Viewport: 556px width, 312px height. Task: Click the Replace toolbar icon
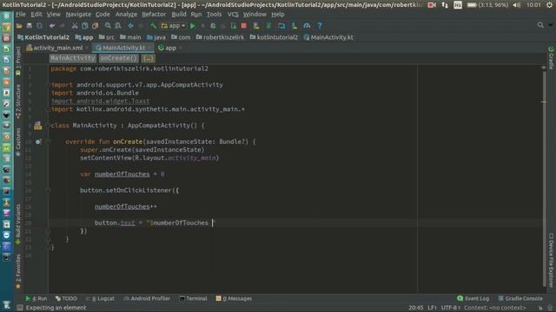[118, 26]
